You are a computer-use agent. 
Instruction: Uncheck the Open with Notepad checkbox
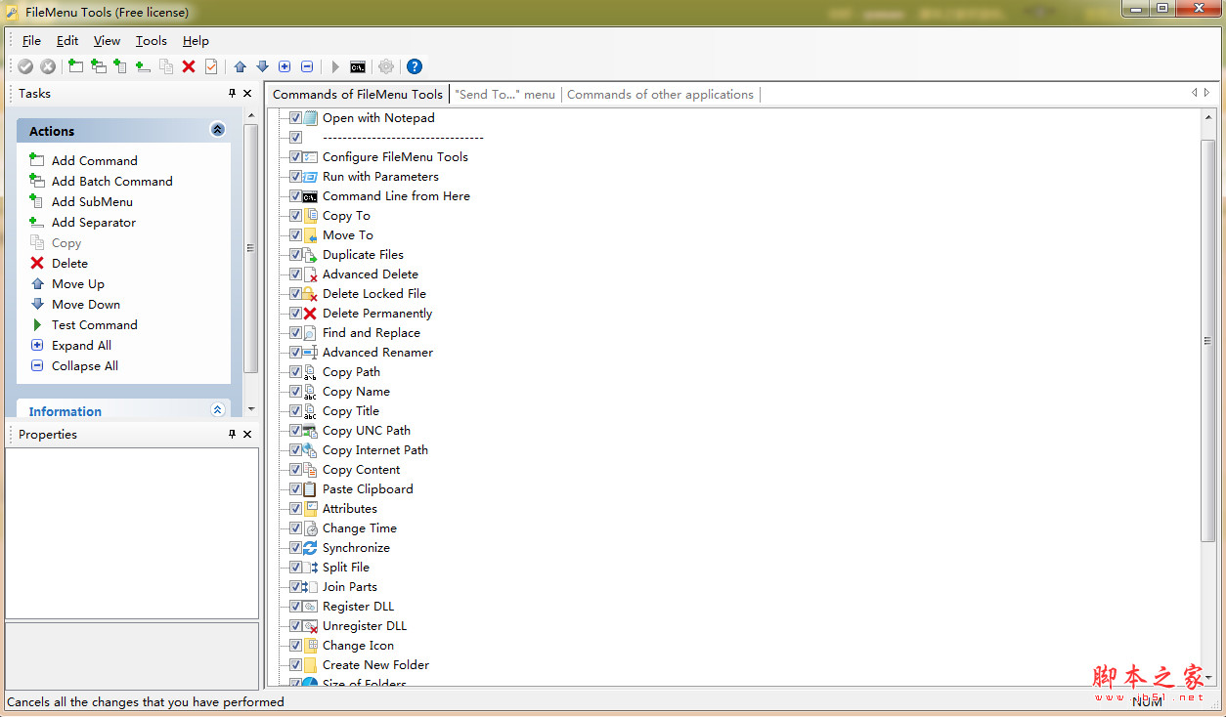(x=295, y=118)
